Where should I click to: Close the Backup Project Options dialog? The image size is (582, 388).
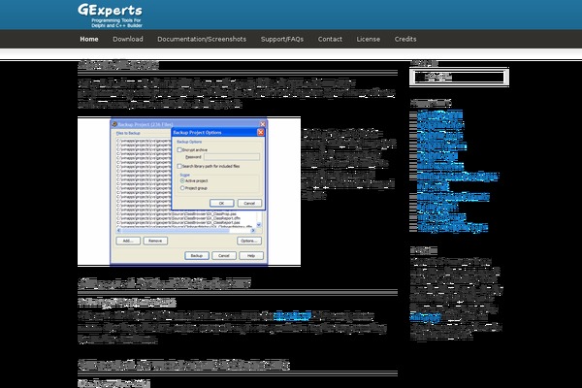tap(261, 132)
